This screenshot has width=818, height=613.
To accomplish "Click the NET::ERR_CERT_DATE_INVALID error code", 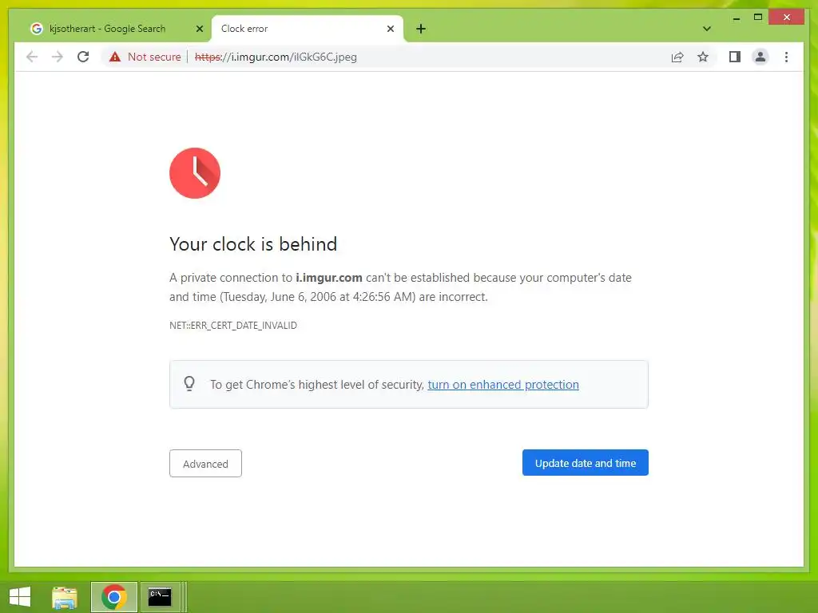I will 233,326.
